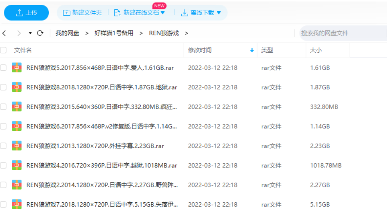Open navigation history dropdown arrow
This screenshot has width=387, height=214.
(x=30, y=33)
